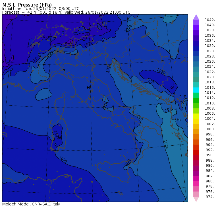Screen dimensions: 216x208
Task: Click the '996.' legend value
Action: point(210,140)
